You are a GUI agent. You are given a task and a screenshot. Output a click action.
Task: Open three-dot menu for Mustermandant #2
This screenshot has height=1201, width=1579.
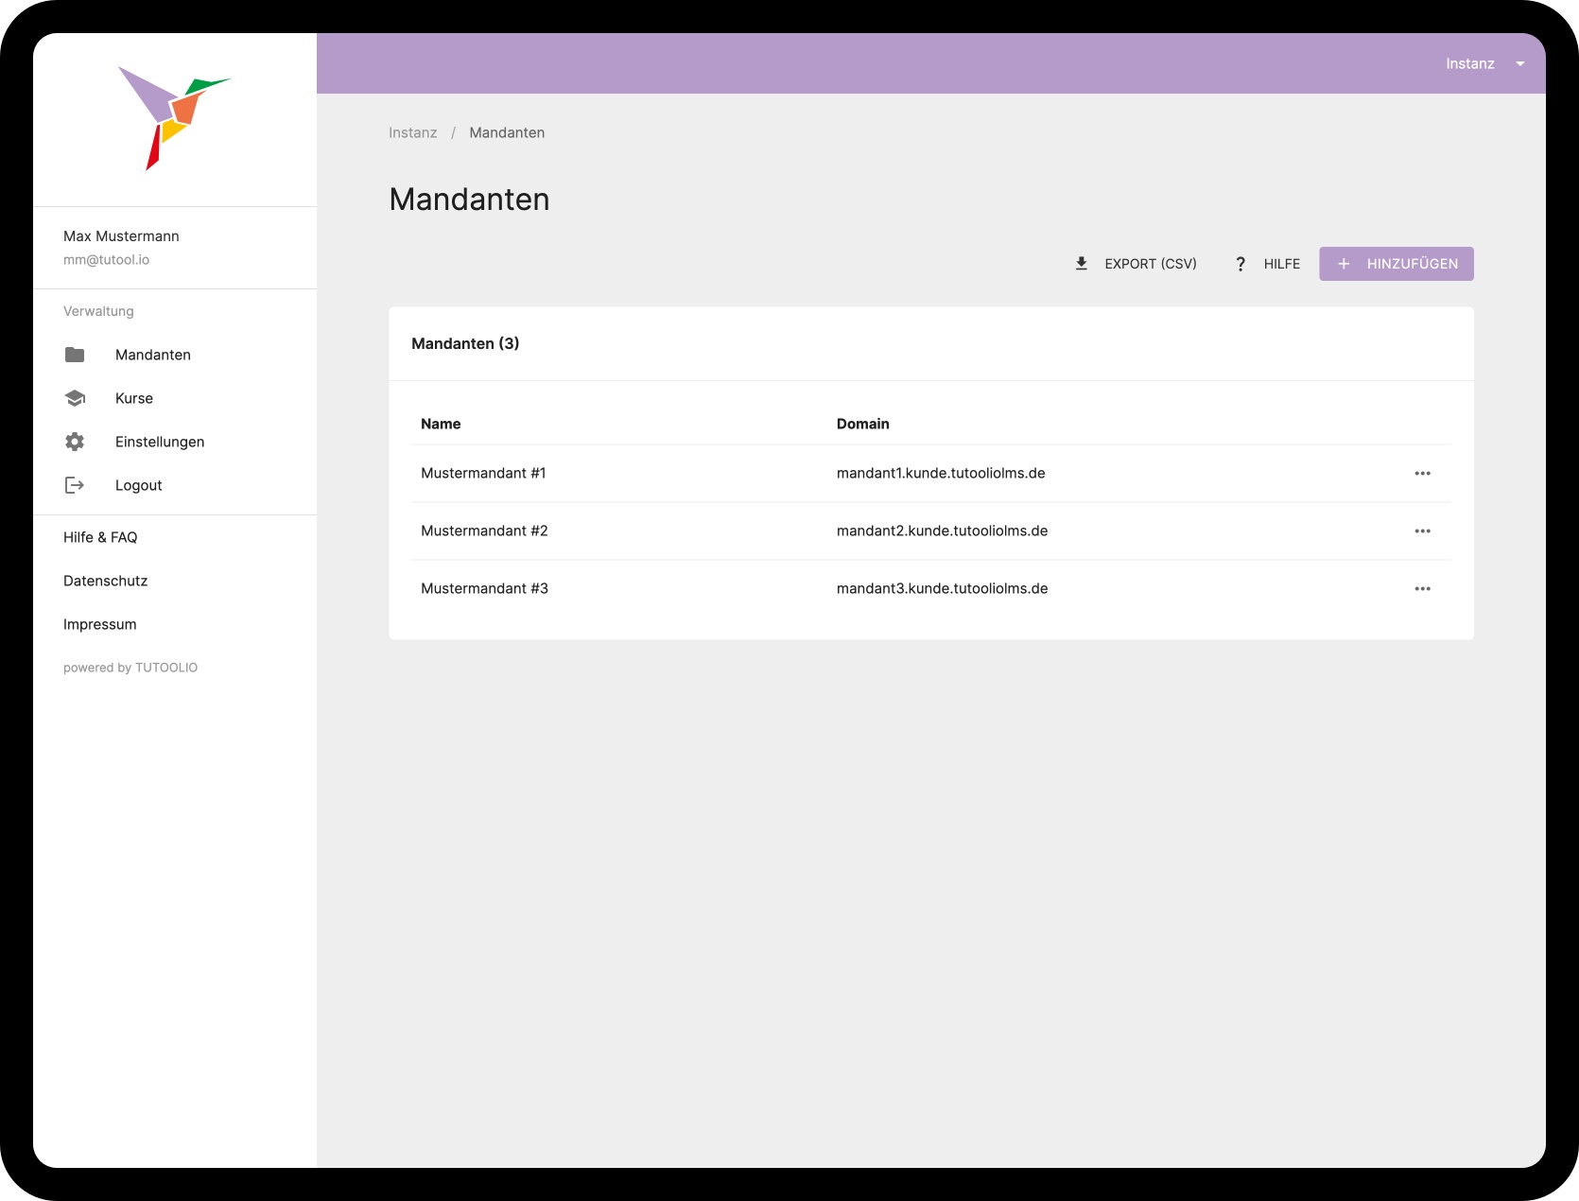(1422, 531)
